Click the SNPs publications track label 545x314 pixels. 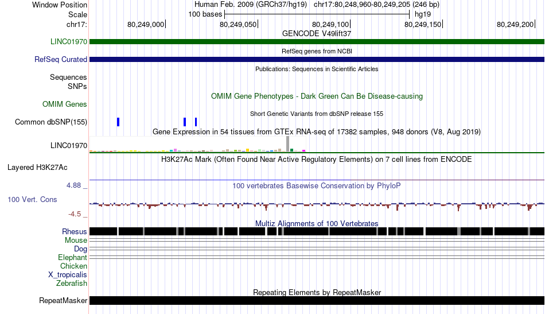point(77,86)
